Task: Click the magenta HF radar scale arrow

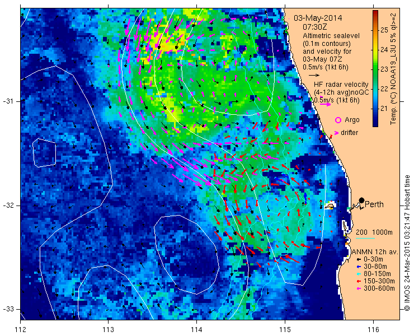Action: (325, 104)
